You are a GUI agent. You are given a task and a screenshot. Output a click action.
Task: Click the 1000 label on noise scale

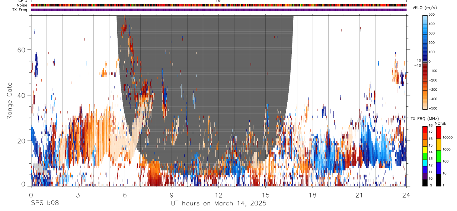pos(446,149)
